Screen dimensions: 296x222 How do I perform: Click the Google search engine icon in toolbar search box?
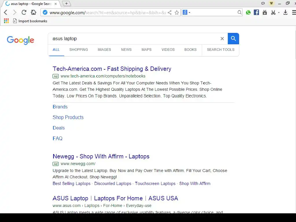(185, 12)
